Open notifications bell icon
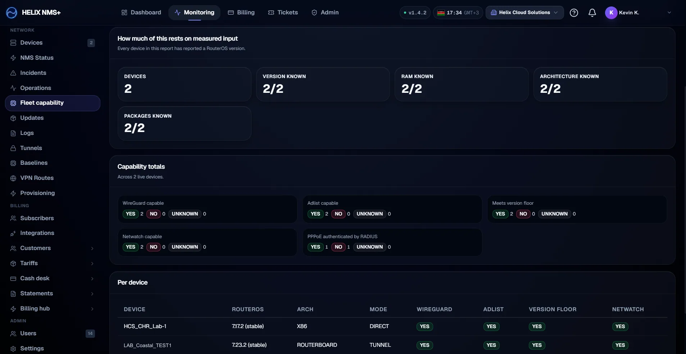The image size is (686, 354). (x=592, y=13)
